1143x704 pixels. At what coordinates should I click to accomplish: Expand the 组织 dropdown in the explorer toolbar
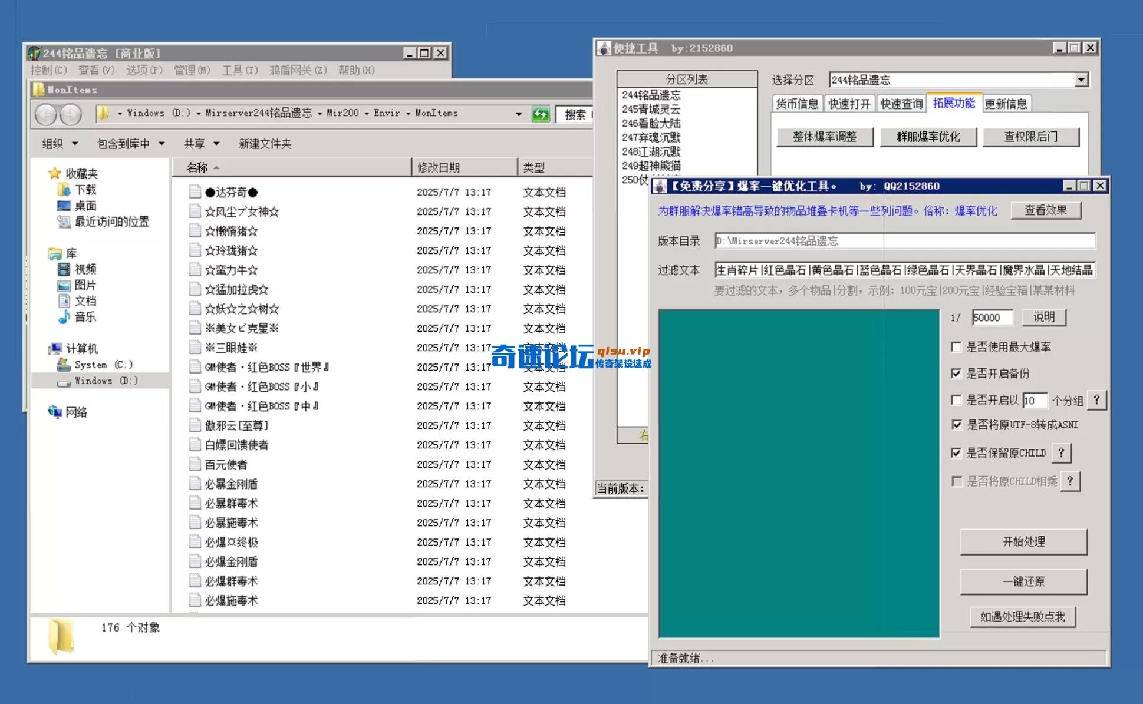point(58,143)
